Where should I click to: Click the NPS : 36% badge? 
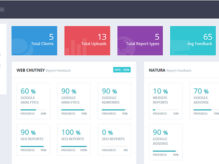tap(122, 70)
